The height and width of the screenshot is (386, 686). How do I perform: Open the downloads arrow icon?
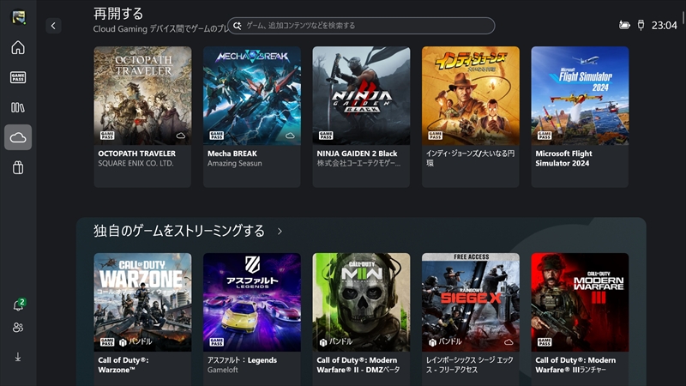tap(18, 357)
